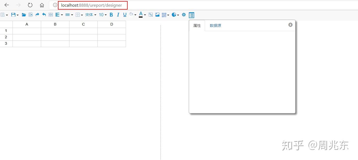The height and width of the screenshot is (160, 358).
Task: Click the open report folder icon
Action: click(x=24, y=15)
